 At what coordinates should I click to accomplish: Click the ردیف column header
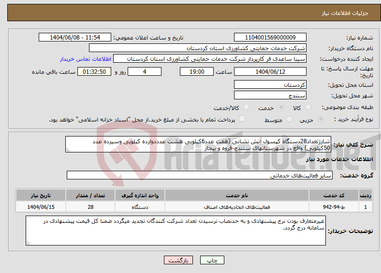point(366,195)
